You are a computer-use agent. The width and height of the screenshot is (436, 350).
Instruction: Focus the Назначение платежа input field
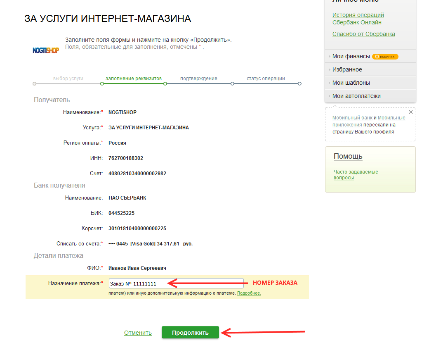point(176,283)
